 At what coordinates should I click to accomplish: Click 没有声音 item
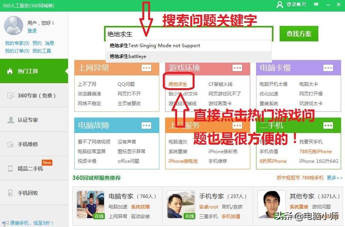click(x=127, y=142)
